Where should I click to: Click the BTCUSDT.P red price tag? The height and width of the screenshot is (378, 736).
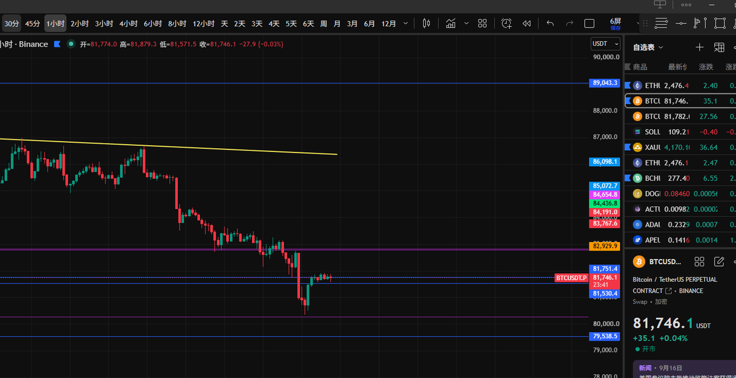coord(572,278)
